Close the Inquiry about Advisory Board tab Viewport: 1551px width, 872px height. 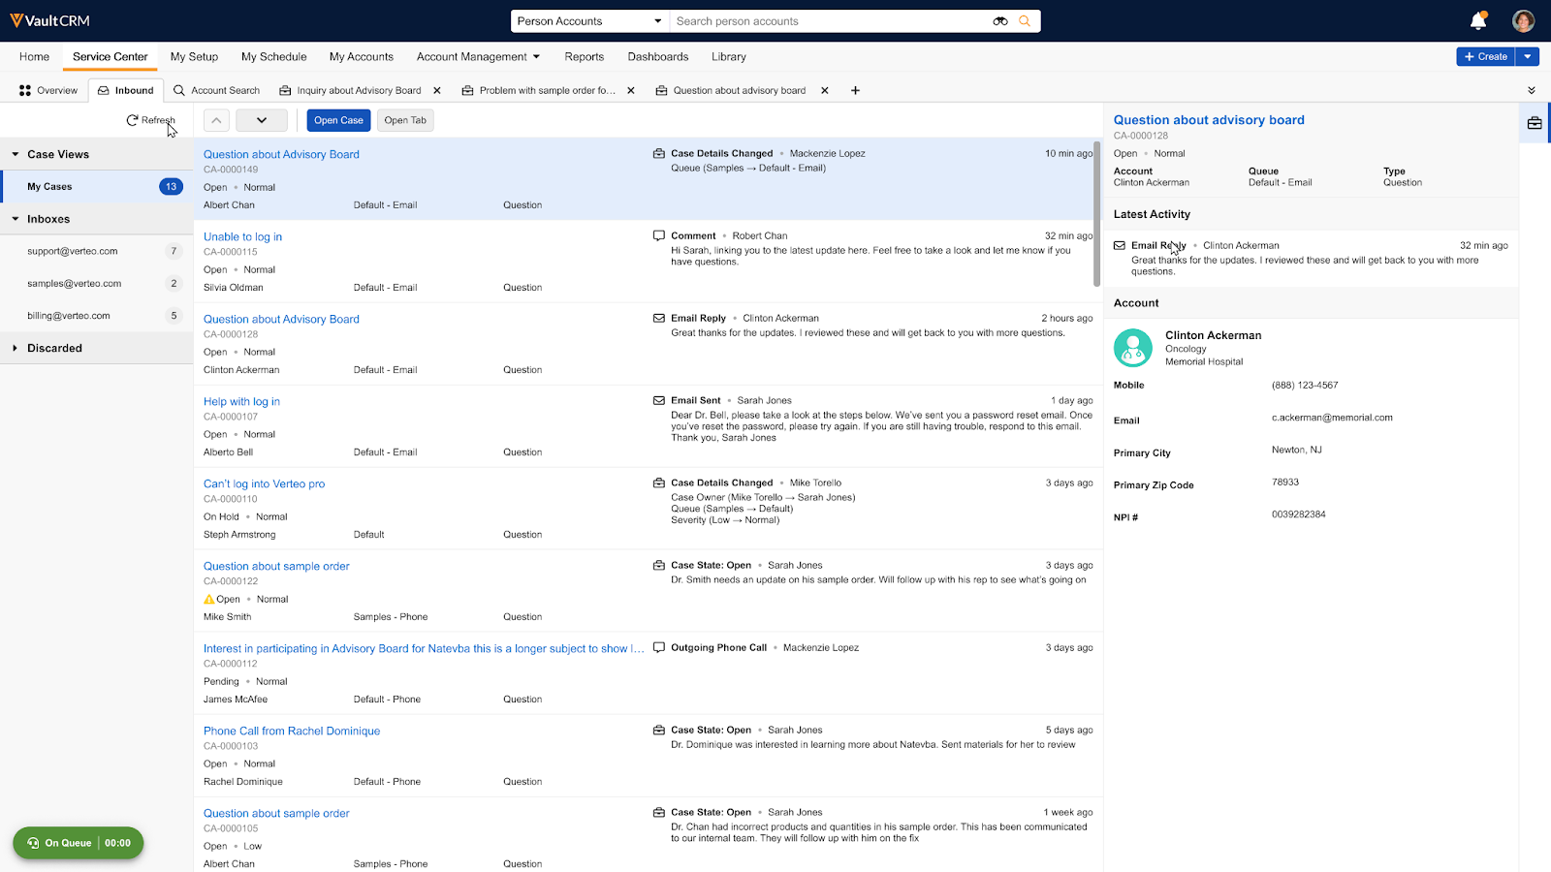[x=437, y=91]
